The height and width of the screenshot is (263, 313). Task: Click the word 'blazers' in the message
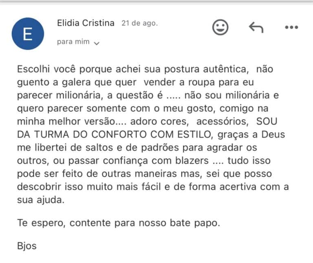click(x=192, y=160)
